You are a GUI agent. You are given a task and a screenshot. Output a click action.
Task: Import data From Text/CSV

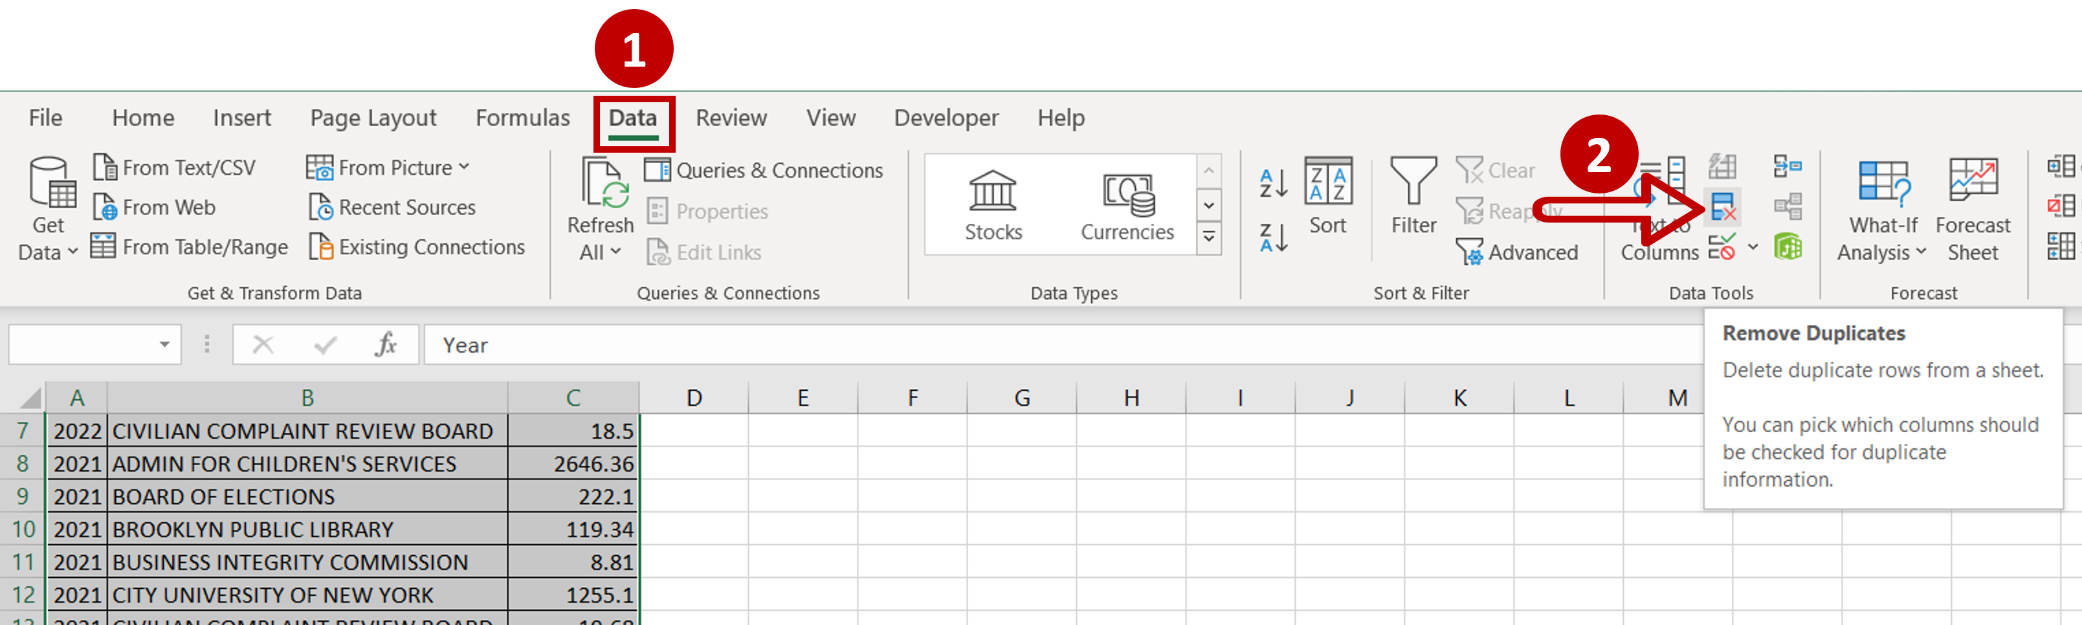[175, 168]
